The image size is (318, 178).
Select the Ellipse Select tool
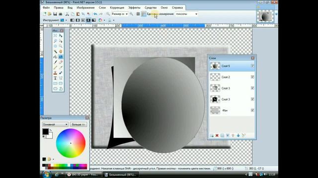click(x=55, y=46)
